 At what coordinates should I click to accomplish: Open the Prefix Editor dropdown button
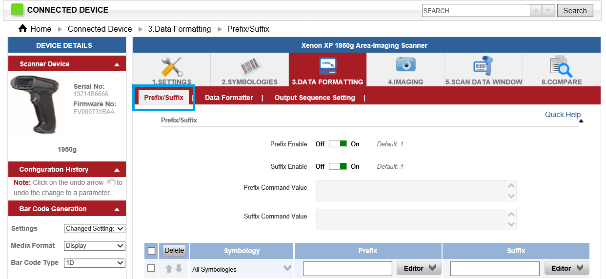pyautogui.click(x=419, y=268)
